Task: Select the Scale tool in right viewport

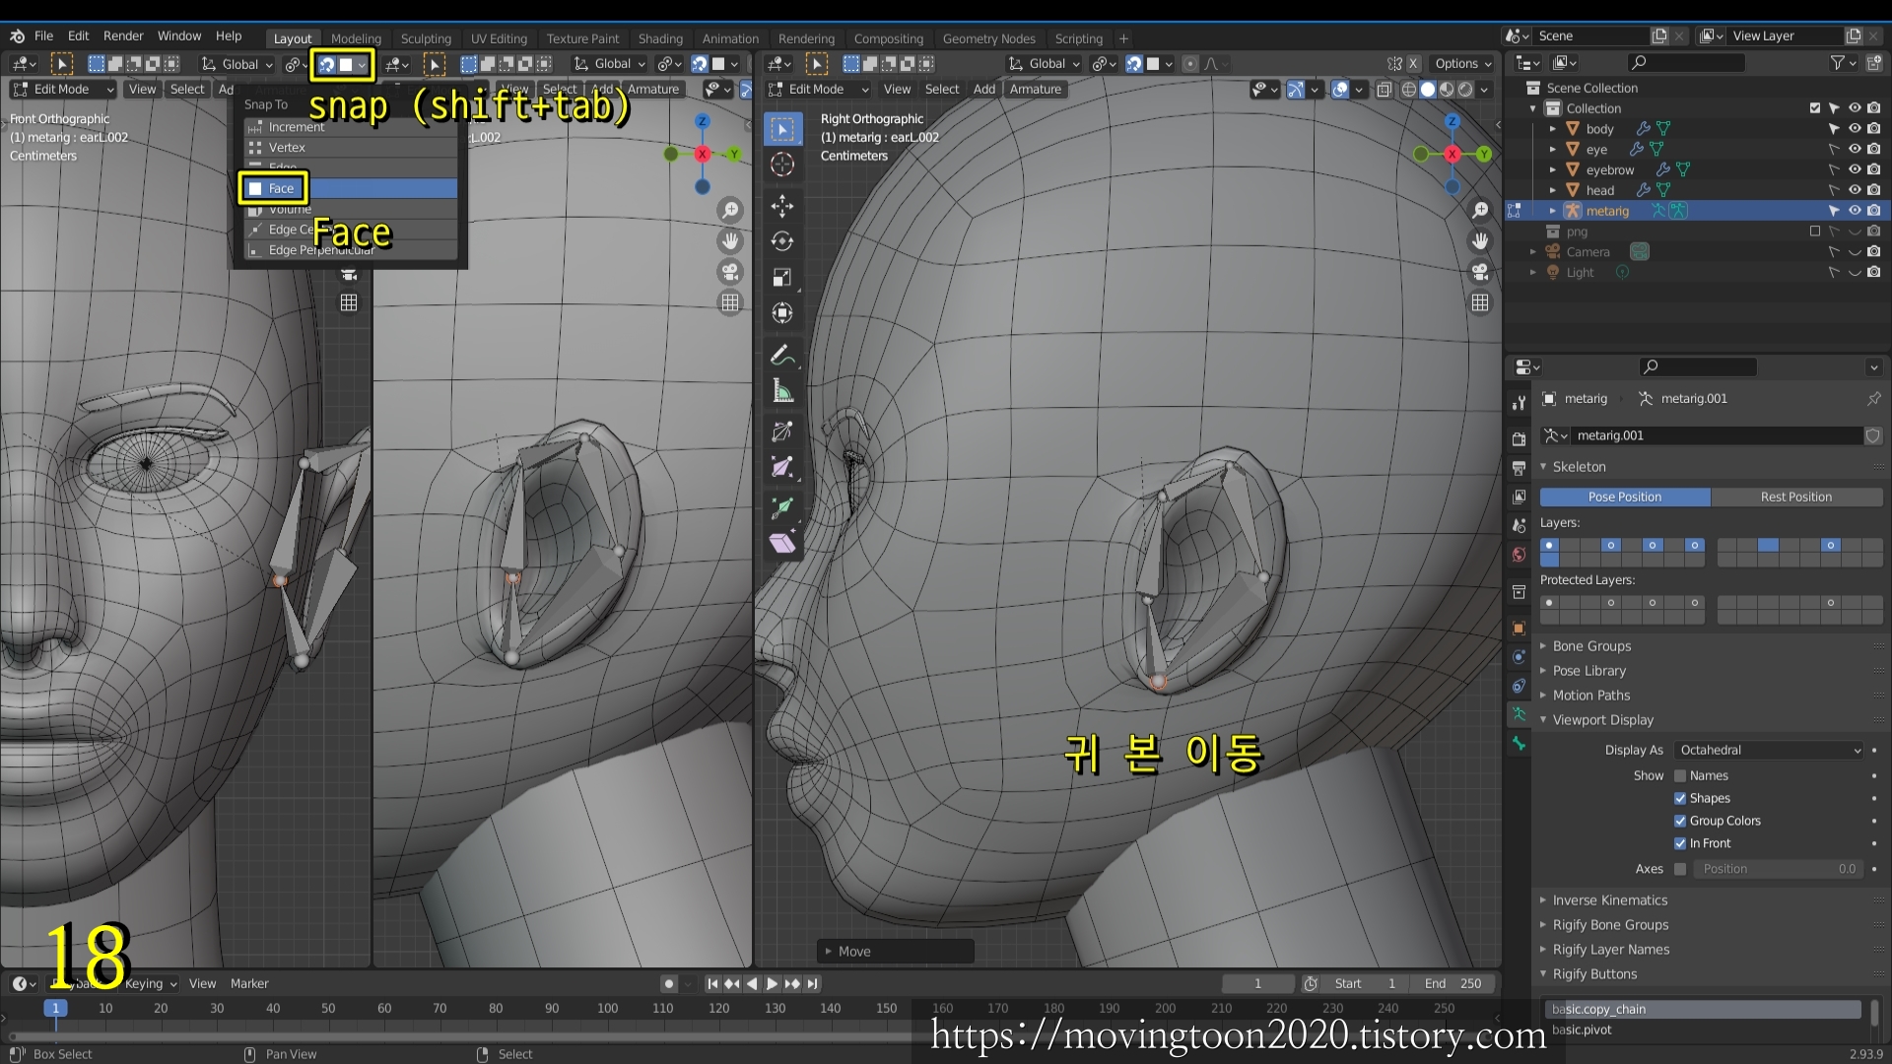Action: point(782,277)
